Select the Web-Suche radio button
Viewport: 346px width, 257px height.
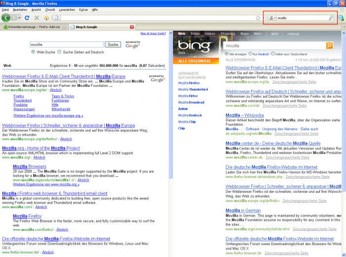[x=33, y=52]
